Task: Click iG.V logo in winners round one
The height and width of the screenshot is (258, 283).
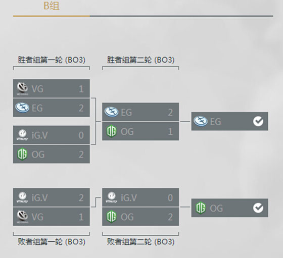Action: pyautogui.click(x=22, y=135)
